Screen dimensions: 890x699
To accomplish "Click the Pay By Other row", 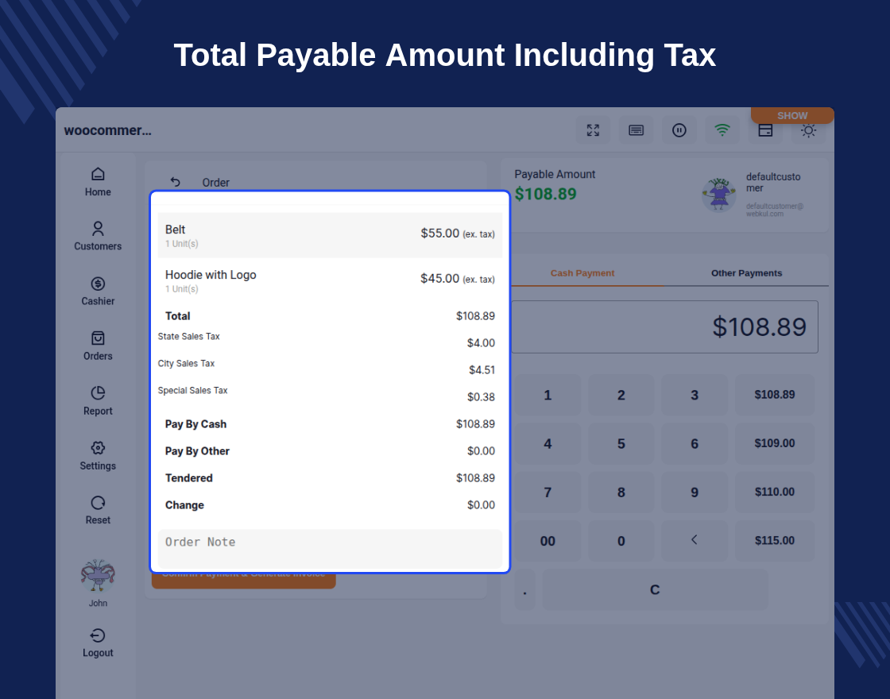I will pyautogui.click(x=330, y=451).
